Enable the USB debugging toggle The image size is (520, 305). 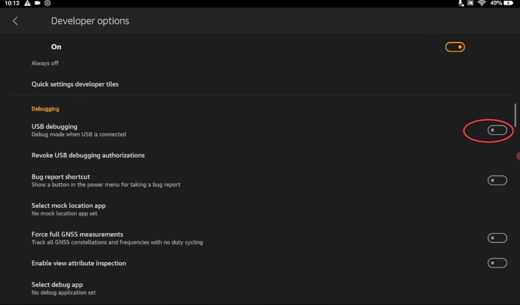[x=497, y=130]
